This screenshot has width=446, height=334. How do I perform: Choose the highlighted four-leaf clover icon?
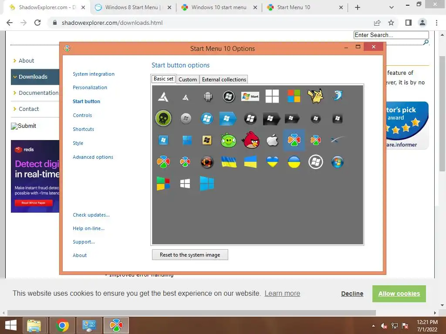coord(294,140)
